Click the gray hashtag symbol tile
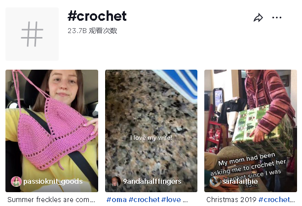The image size is (302, 206). coord(32,34)
